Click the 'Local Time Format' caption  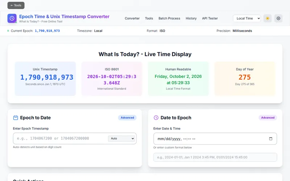tap(178, 89)
